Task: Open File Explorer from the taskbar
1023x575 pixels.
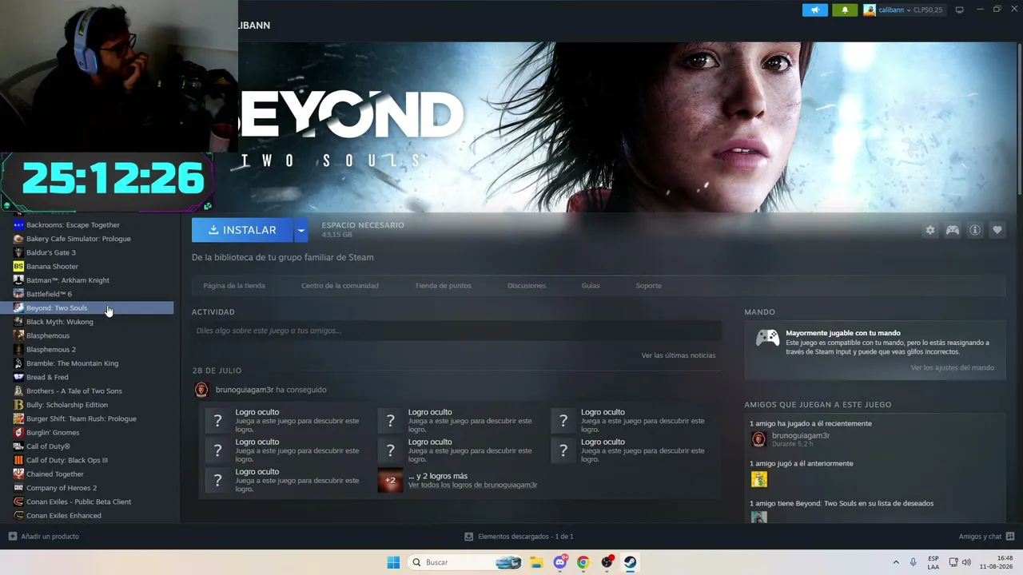Action: (536, 562)
